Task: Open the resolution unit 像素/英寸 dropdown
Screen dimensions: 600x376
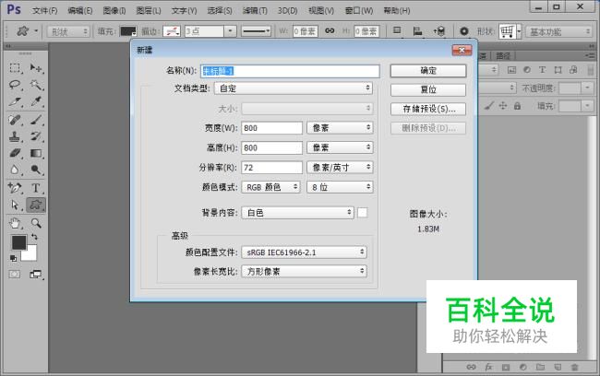Action: pos(340,168)
